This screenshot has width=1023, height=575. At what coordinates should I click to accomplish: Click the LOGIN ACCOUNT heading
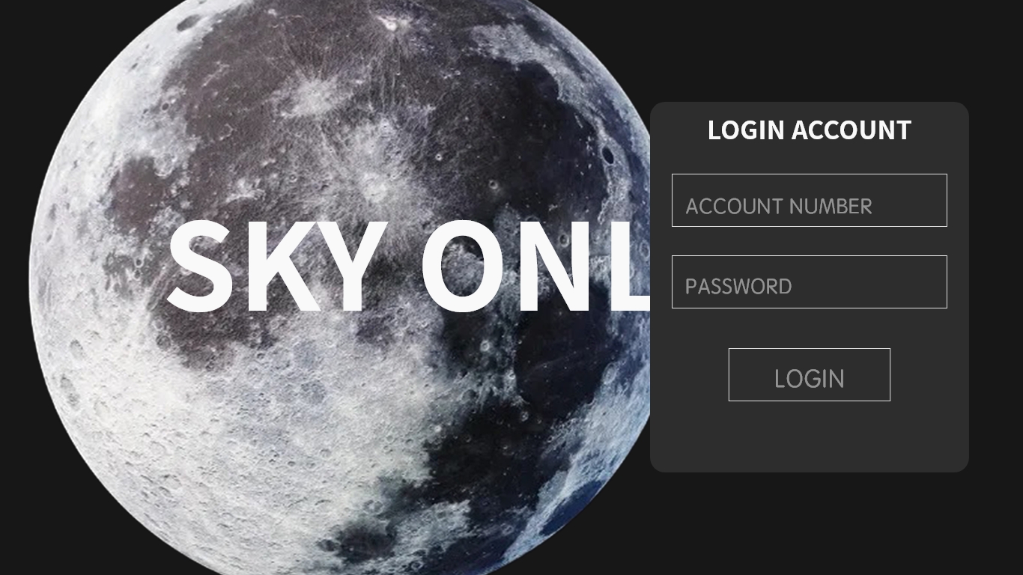809,130
